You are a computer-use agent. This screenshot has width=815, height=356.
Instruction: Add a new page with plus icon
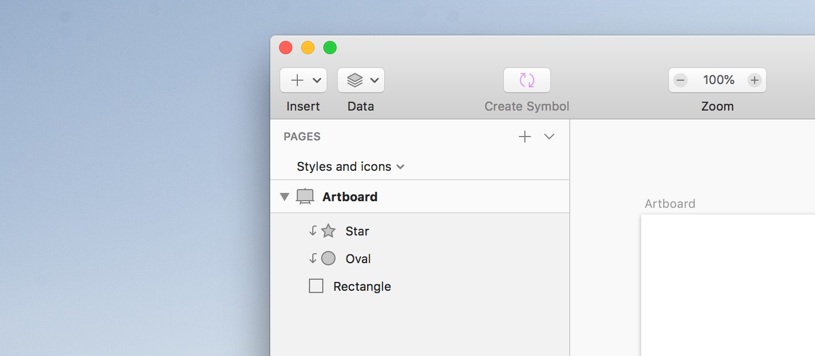click(x=524, y=137)
